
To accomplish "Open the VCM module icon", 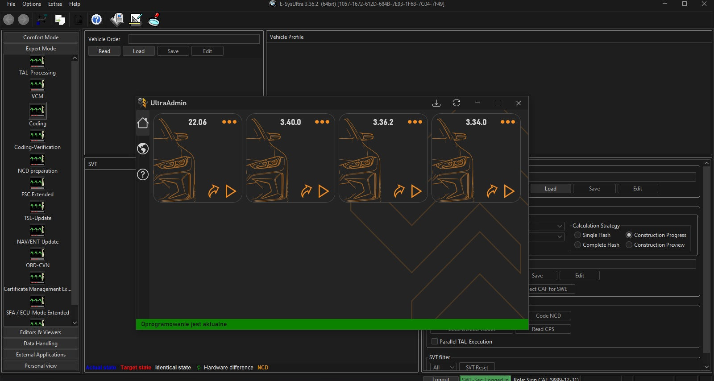I will click(37, 84).
